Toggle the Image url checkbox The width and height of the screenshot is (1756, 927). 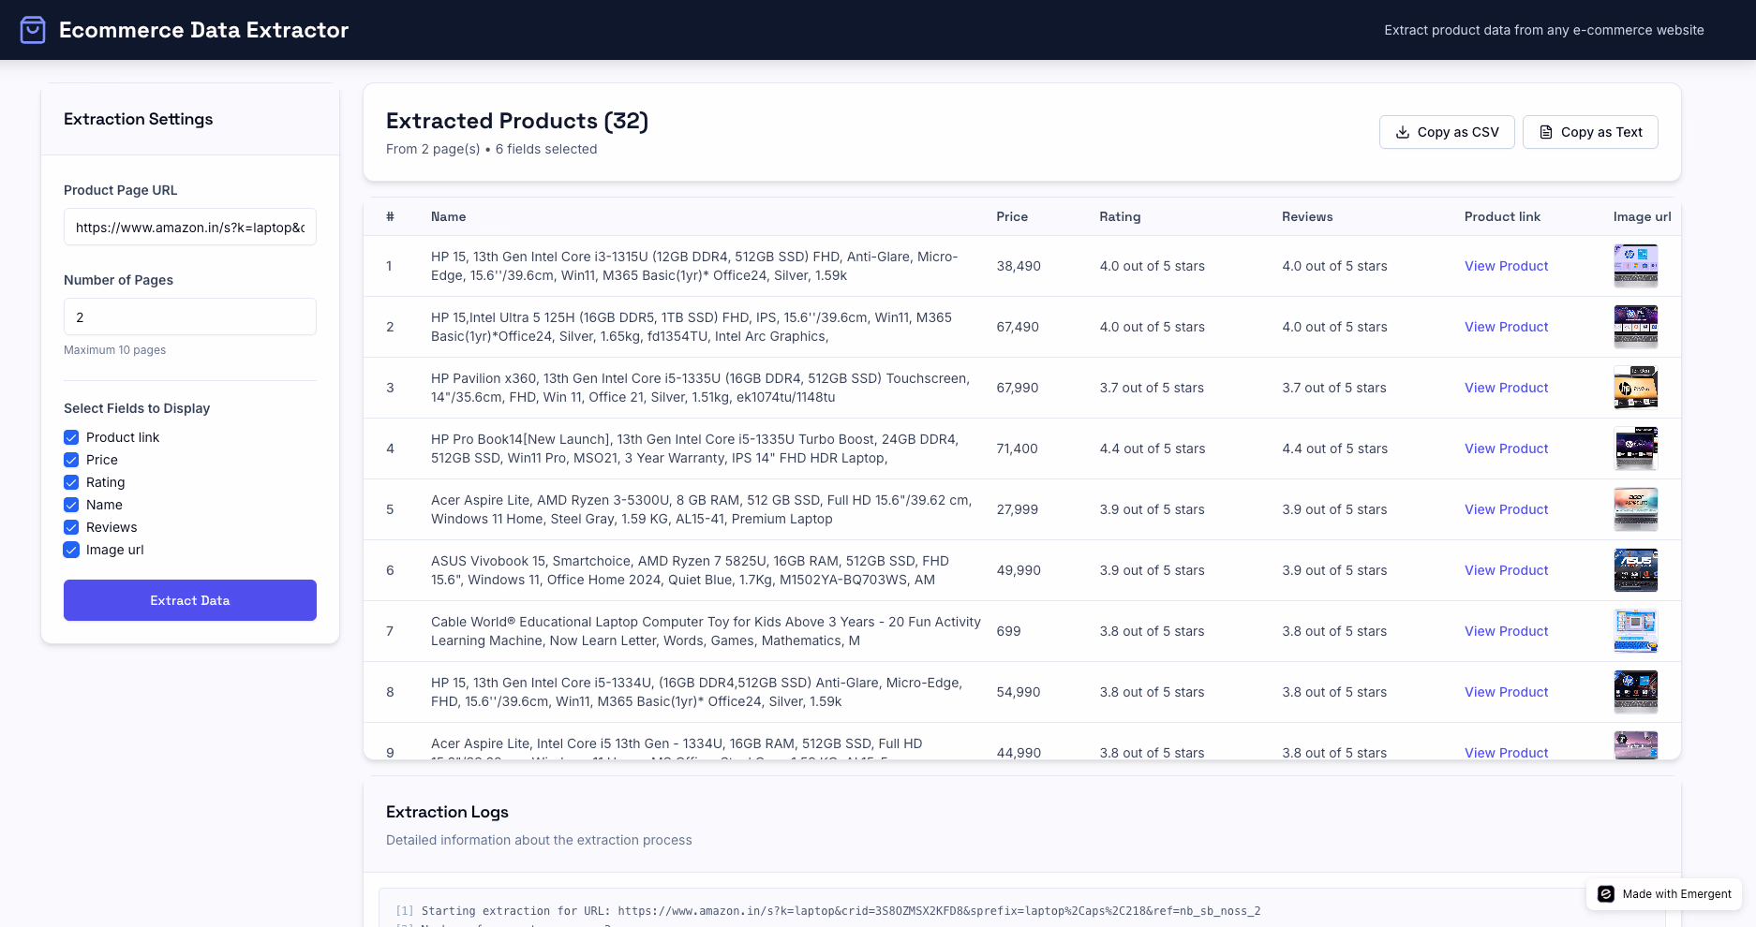coord(71,550)
